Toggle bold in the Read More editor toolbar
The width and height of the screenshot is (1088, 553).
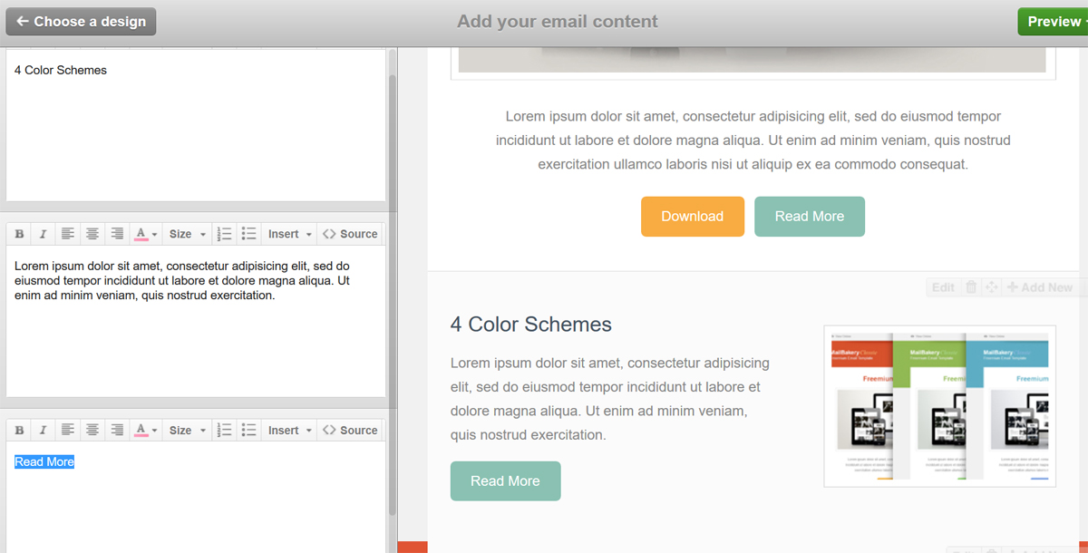pos(19,431)
